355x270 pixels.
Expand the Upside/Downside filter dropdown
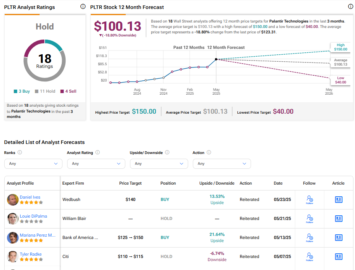(159, 164)
